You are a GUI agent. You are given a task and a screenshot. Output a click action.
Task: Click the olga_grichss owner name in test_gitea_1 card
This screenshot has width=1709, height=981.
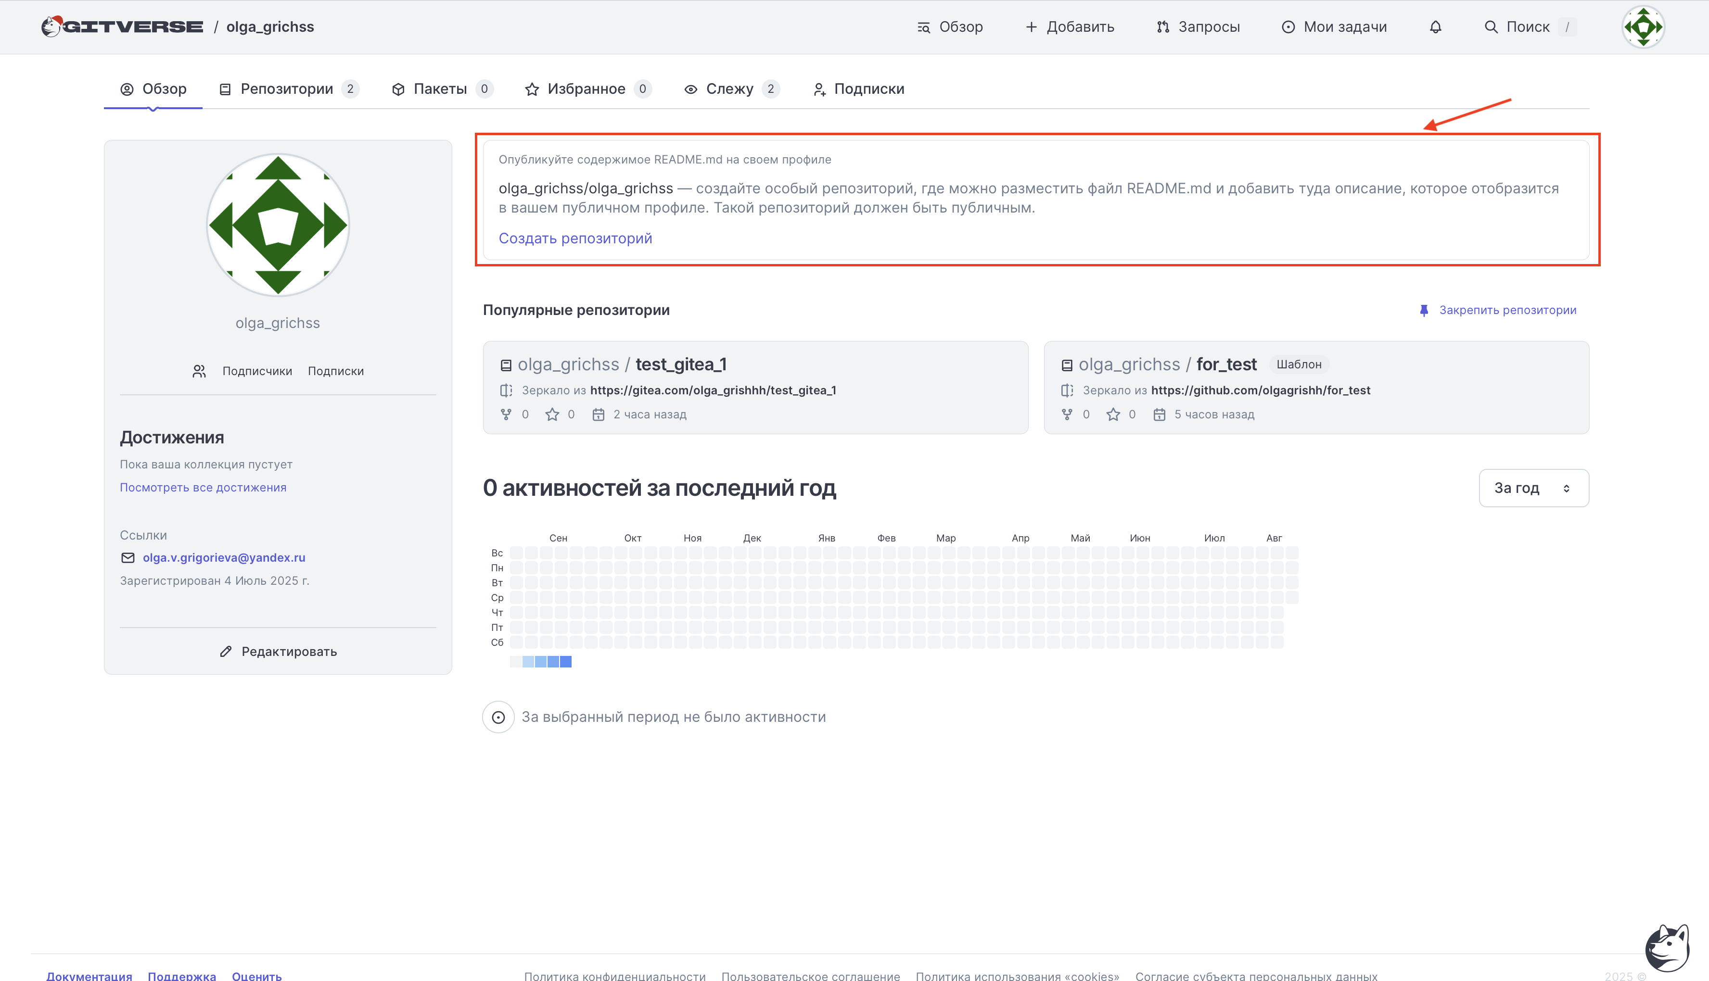pyautogui.click(x=568, y=365)
